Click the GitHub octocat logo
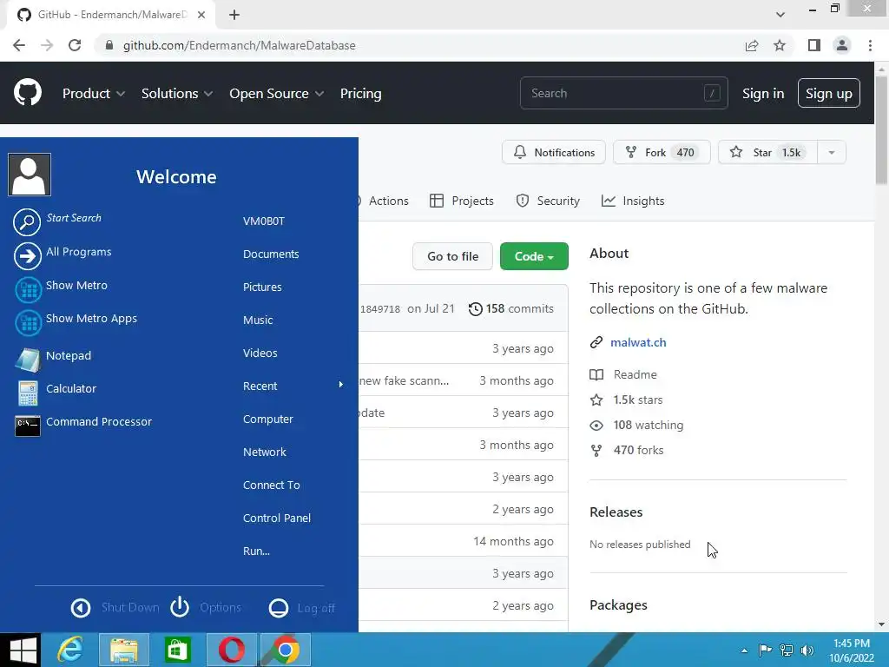 (27, 93)
